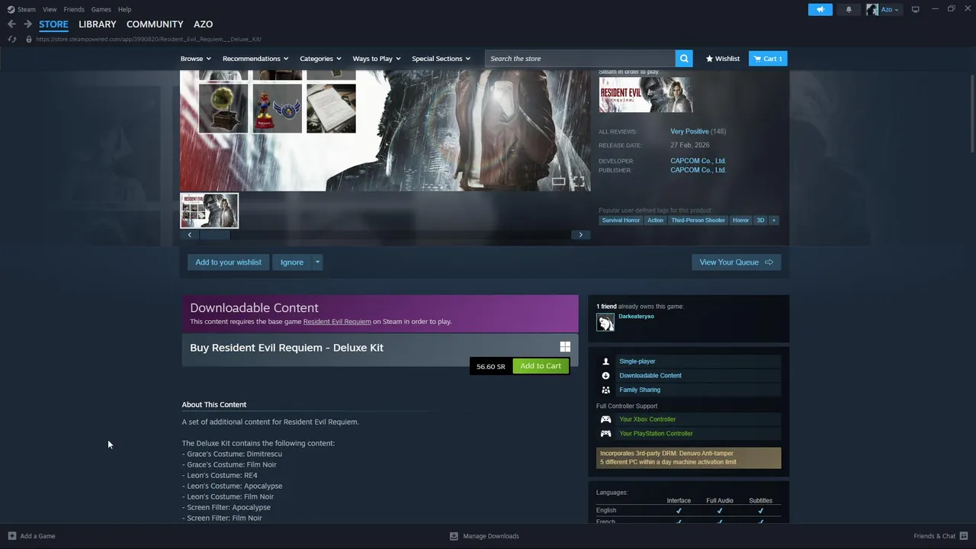This screenshot has height=549, width=976.
Task: Click the Steam logo menu
Action: (x=21, y=9)
